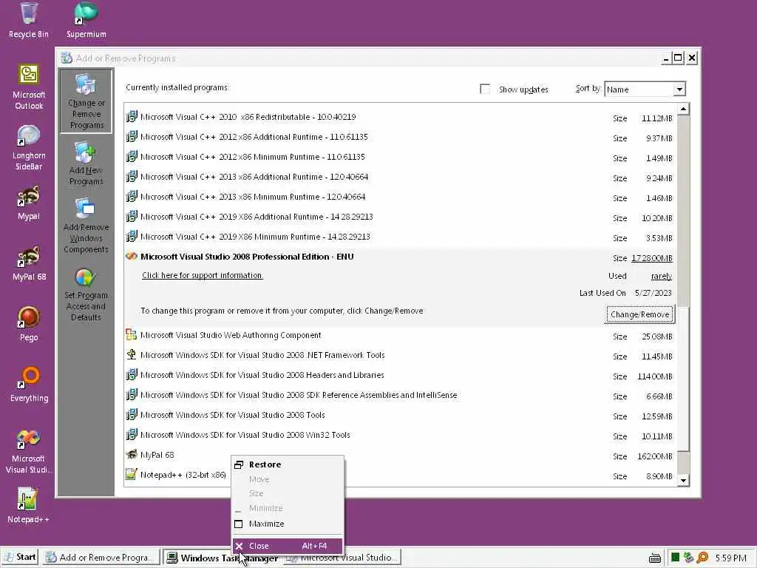Click the program list scroll up arrow
Screen dimensions: 757x568
click(x=683, y=109)
